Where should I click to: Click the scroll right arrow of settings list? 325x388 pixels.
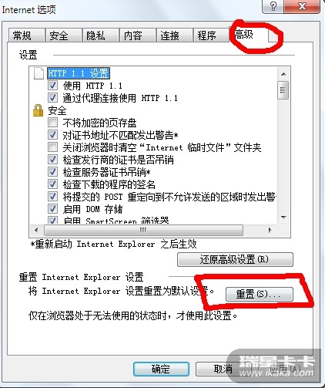pos(270,230)
